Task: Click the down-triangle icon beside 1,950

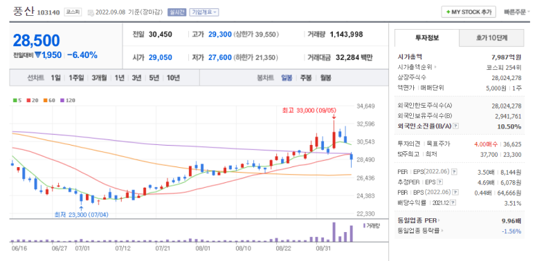Action: coord(37,55)
